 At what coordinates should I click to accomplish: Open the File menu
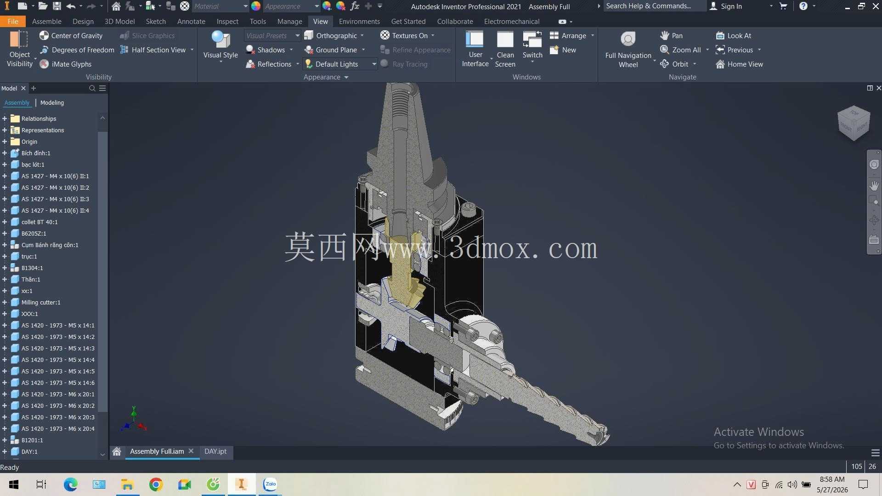tap(13, 21)
